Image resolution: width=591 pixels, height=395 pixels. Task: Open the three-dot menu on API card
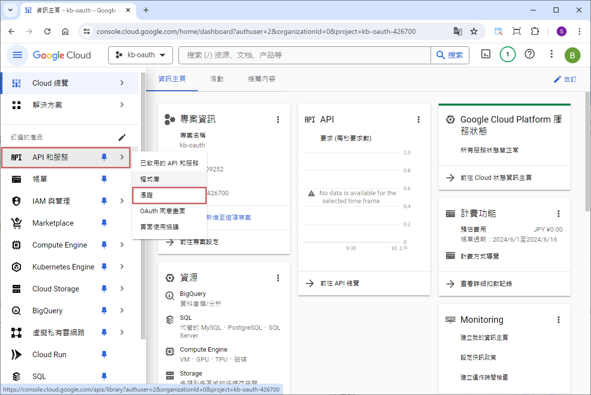(x=419, y=120)
